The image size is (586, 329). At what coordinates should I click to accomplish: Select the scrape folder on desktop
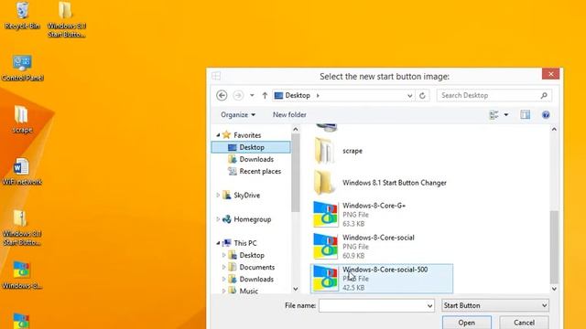pos(22,120)
